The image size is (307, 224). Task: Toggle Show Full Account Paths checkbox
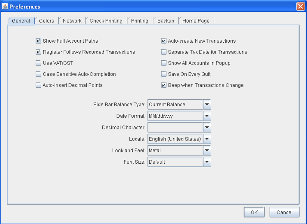pyautogui.click(x=39, y=41)
